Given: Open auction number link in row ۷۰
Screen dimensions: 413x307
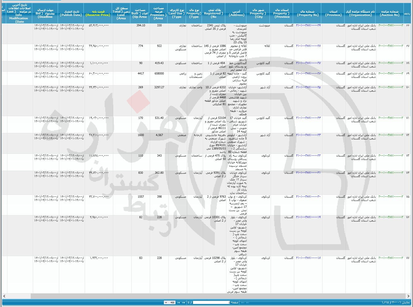Looking at the screenshot, I should click(391, 87).
